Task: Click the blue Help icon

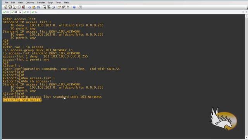Action: point(74,7)
